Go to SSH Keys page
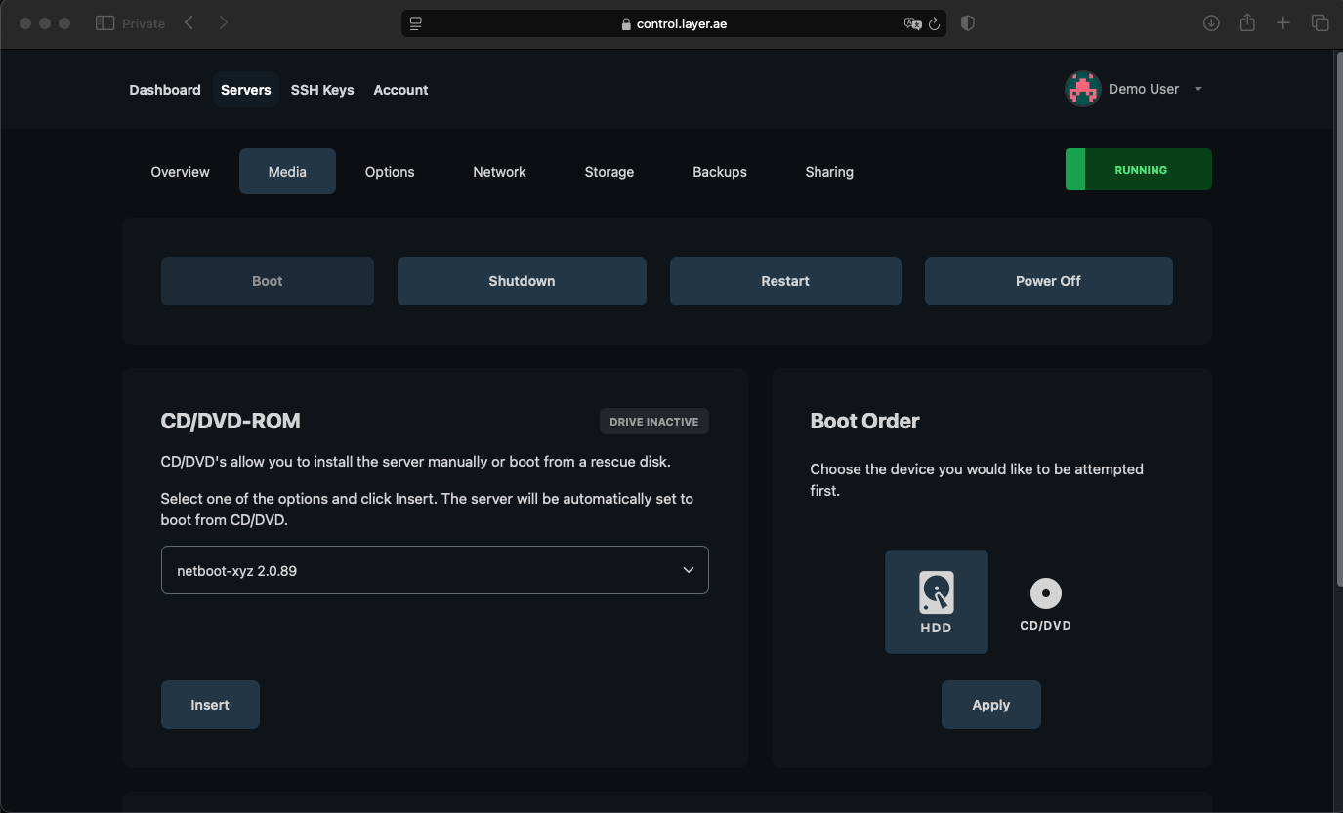Viewport: 1343px width, 813px height. (x=322, y=90)
